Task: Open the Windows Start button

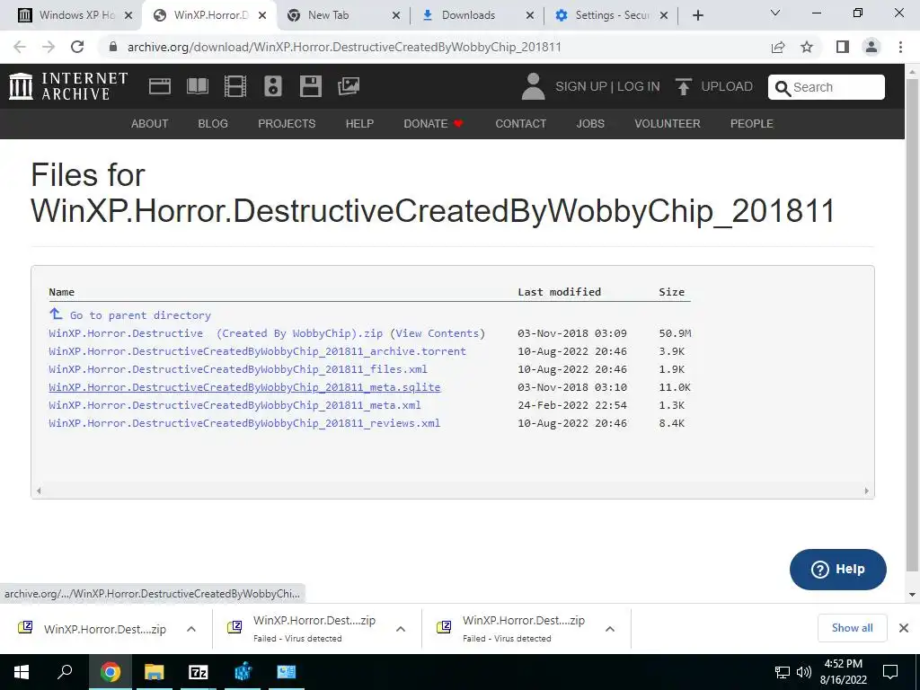Action: [22, 672]
